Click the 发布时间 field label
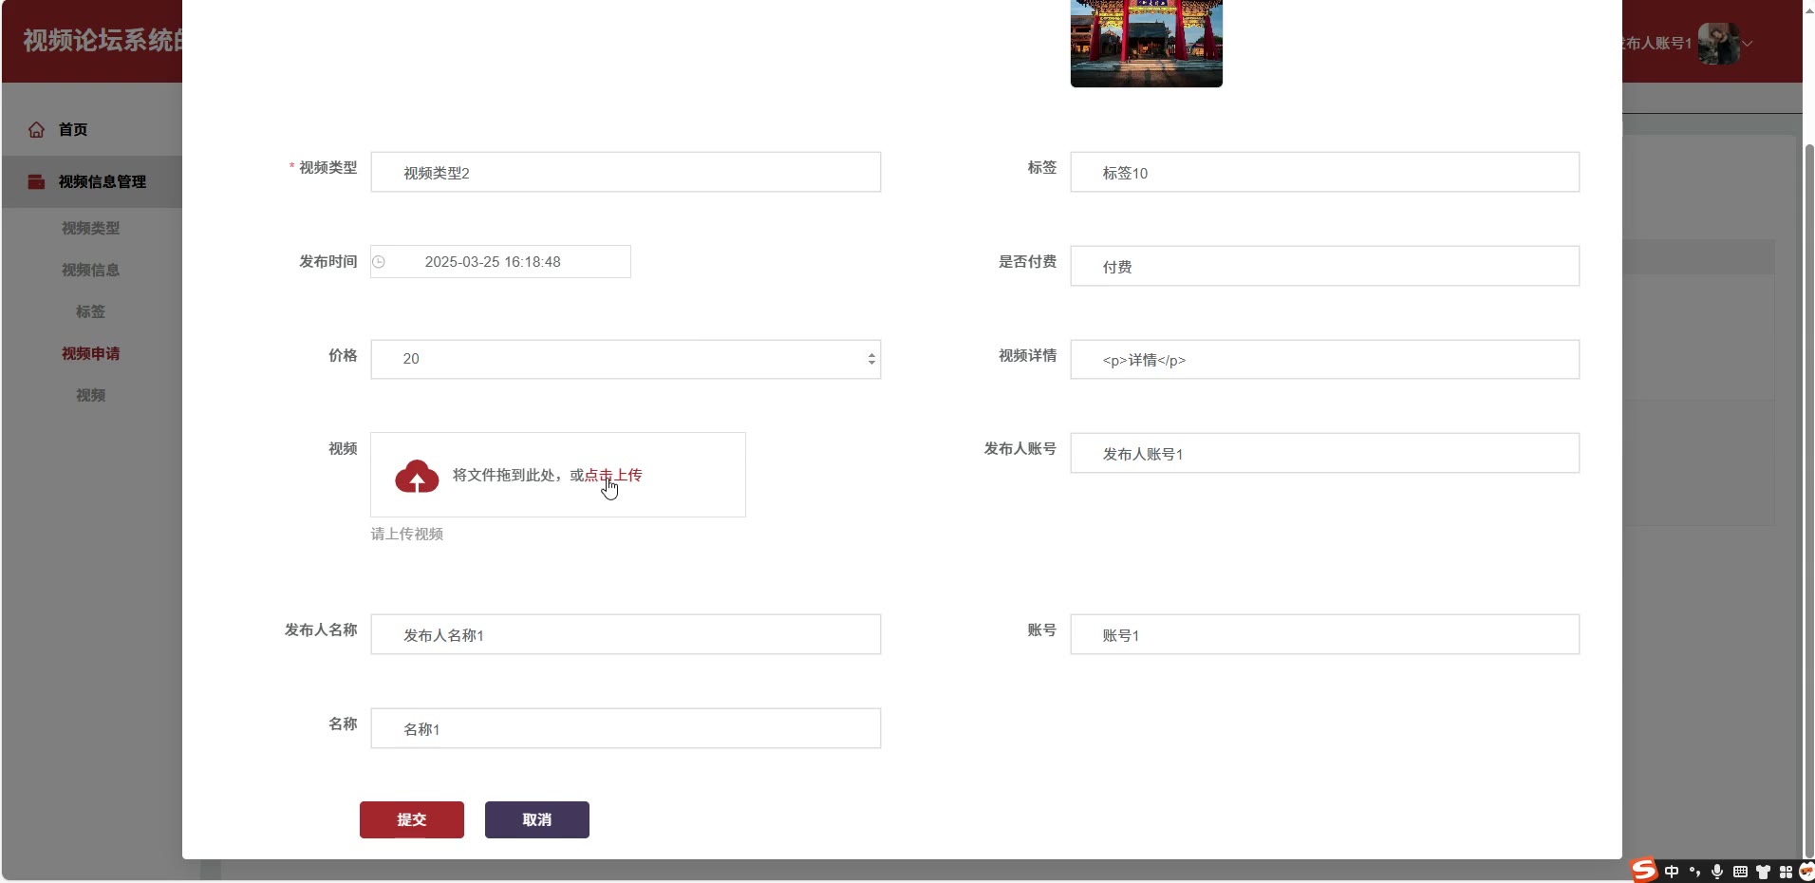Viewport: 1815px width, 883px height. 328,262
